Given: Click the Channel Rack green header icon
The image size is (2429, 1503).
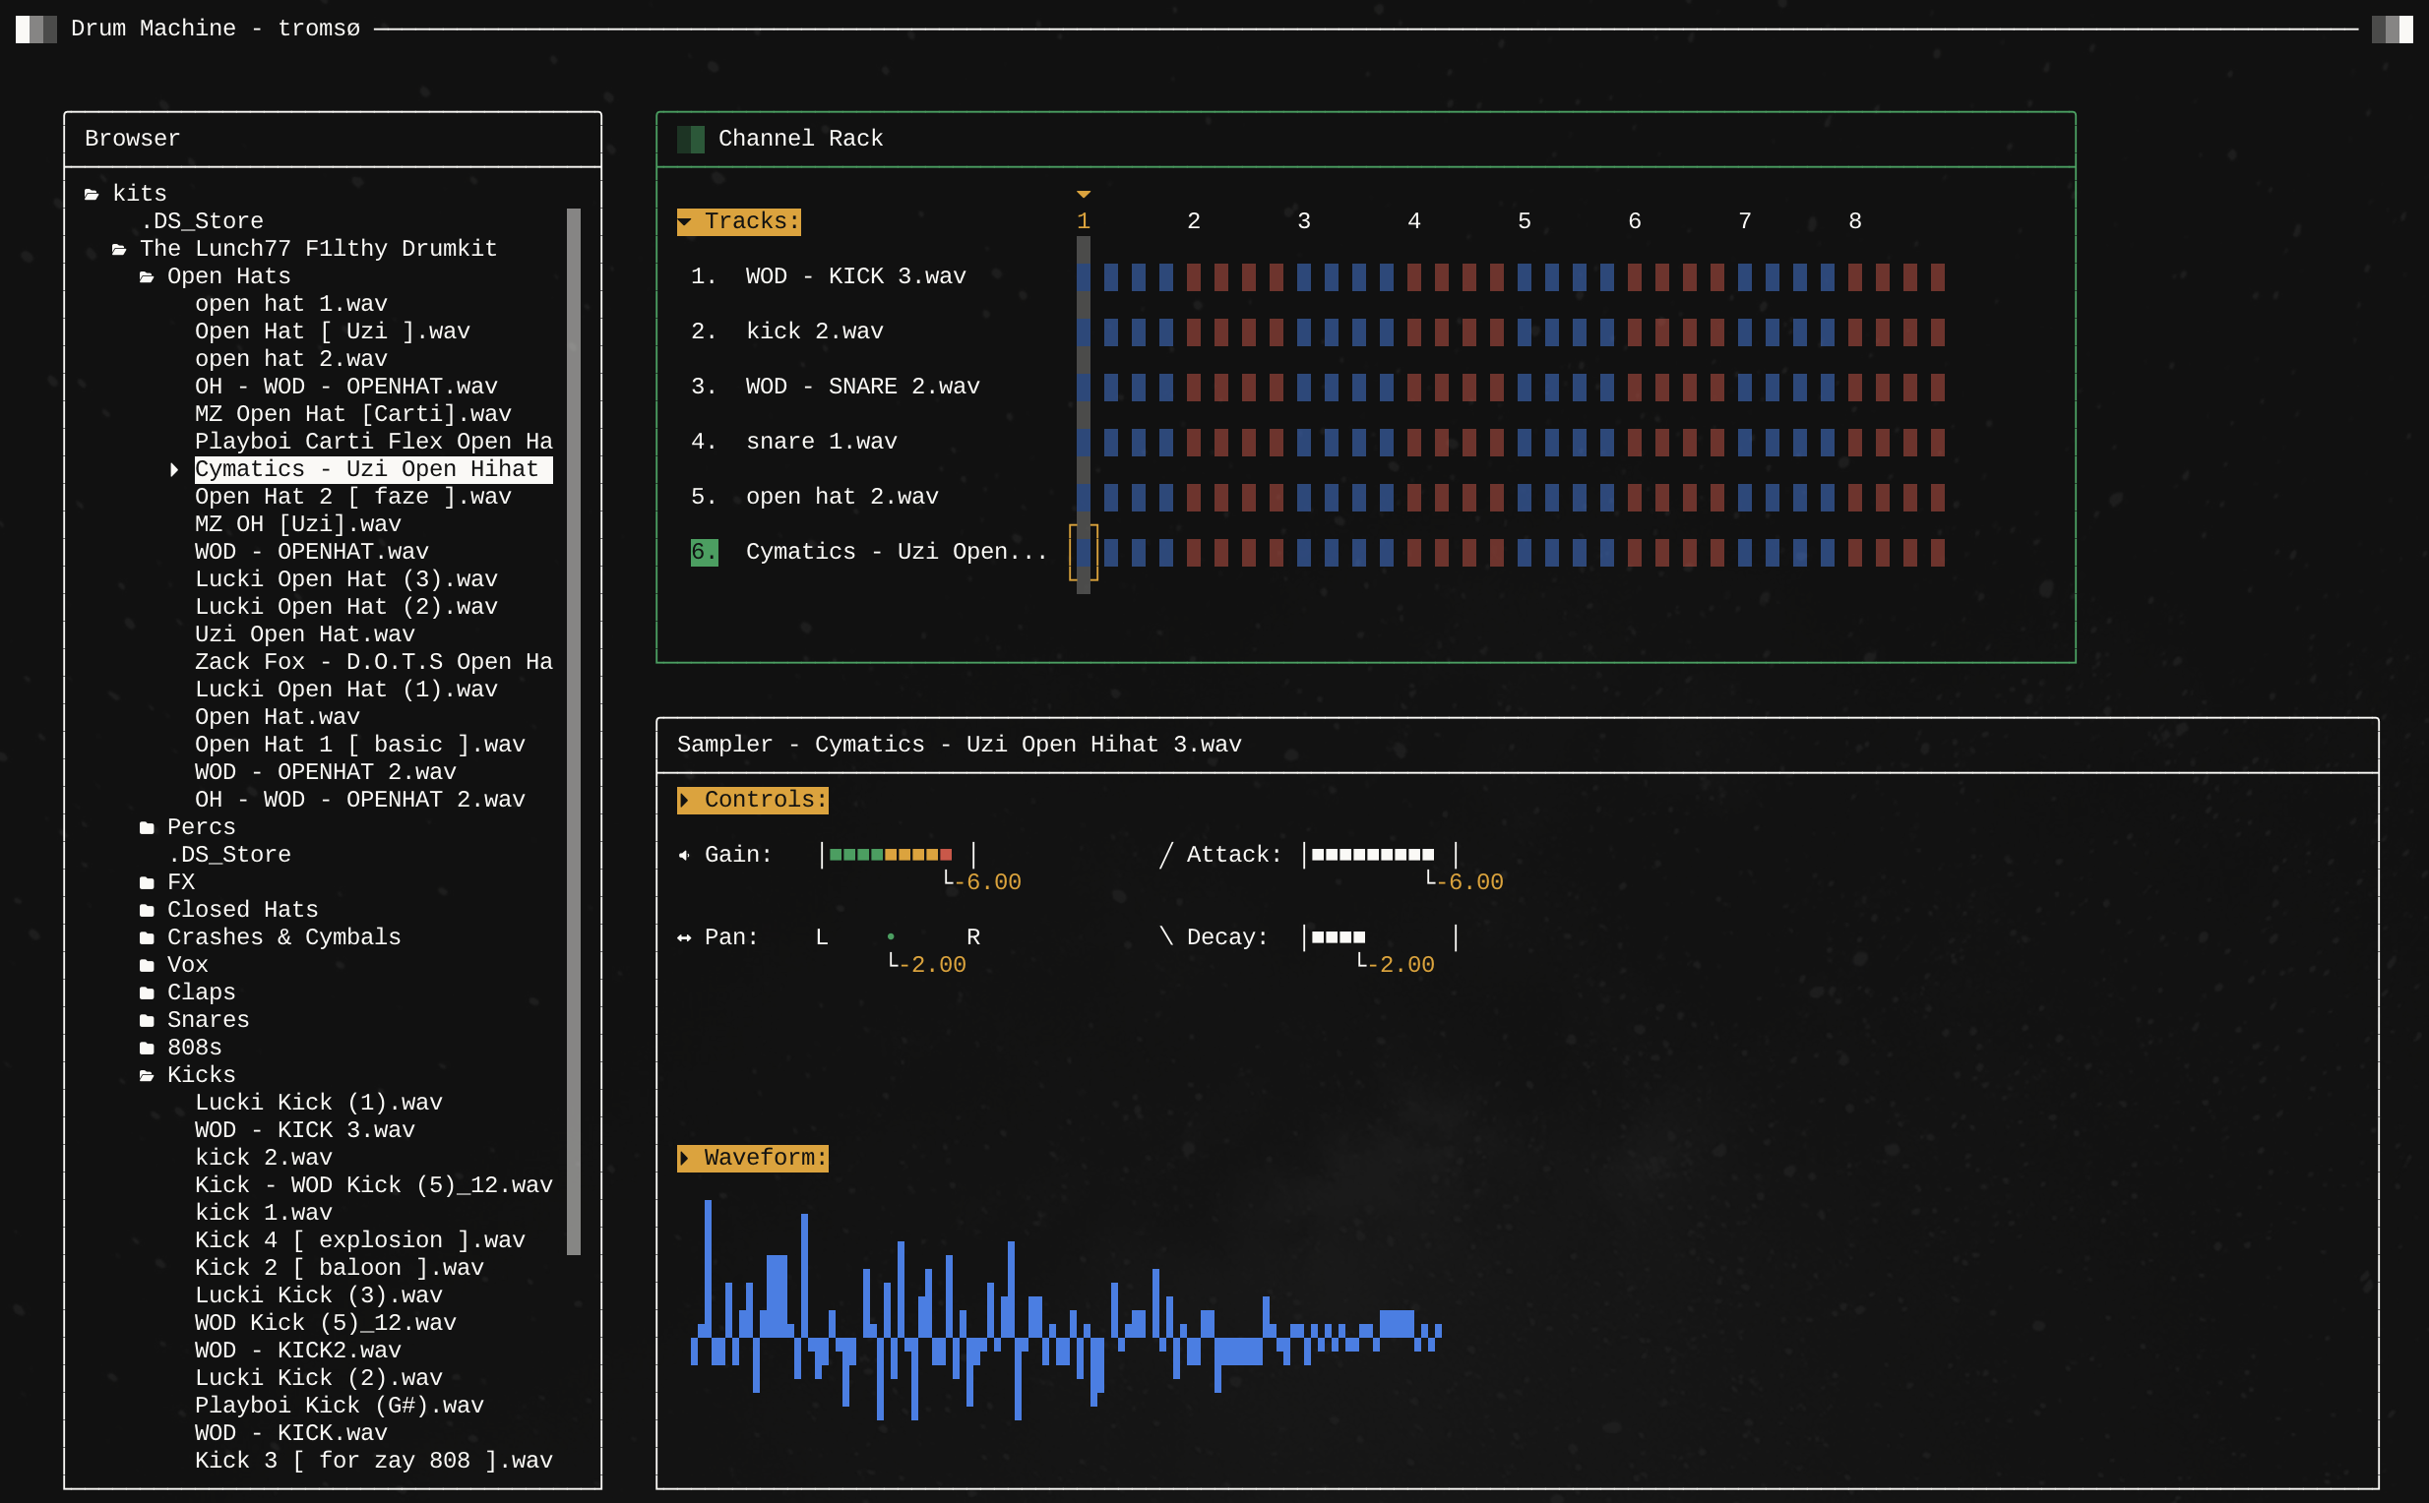Looking at the screenshot, I should (x=690, y=139).
